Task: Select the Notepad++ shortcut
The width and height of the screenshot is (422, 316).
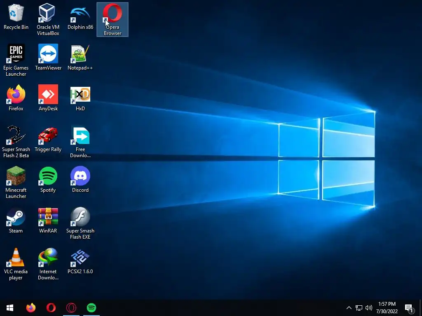Action: pyautogui.click(x=80, y=58)
